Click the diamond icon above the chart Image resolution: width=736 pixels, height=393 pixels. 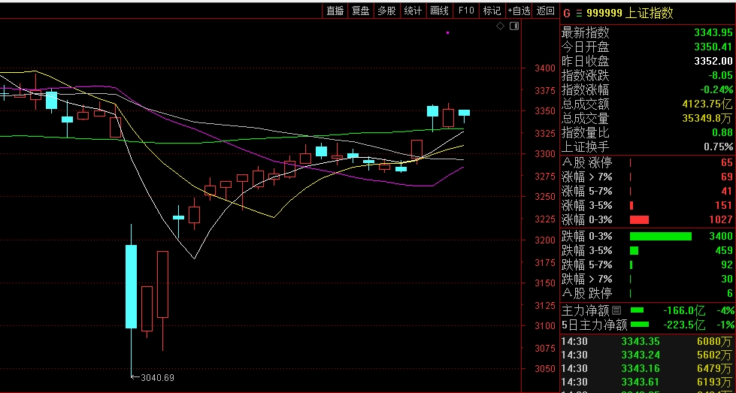pyautogui.click(x=500, y=26)
